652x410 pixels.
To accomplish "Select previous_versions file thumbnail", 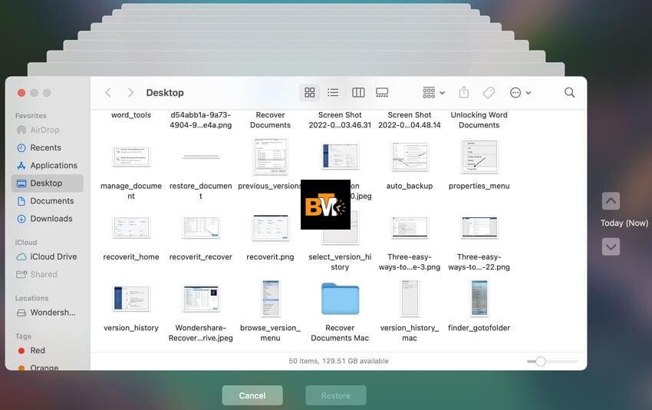I will [x=270, y=157].
